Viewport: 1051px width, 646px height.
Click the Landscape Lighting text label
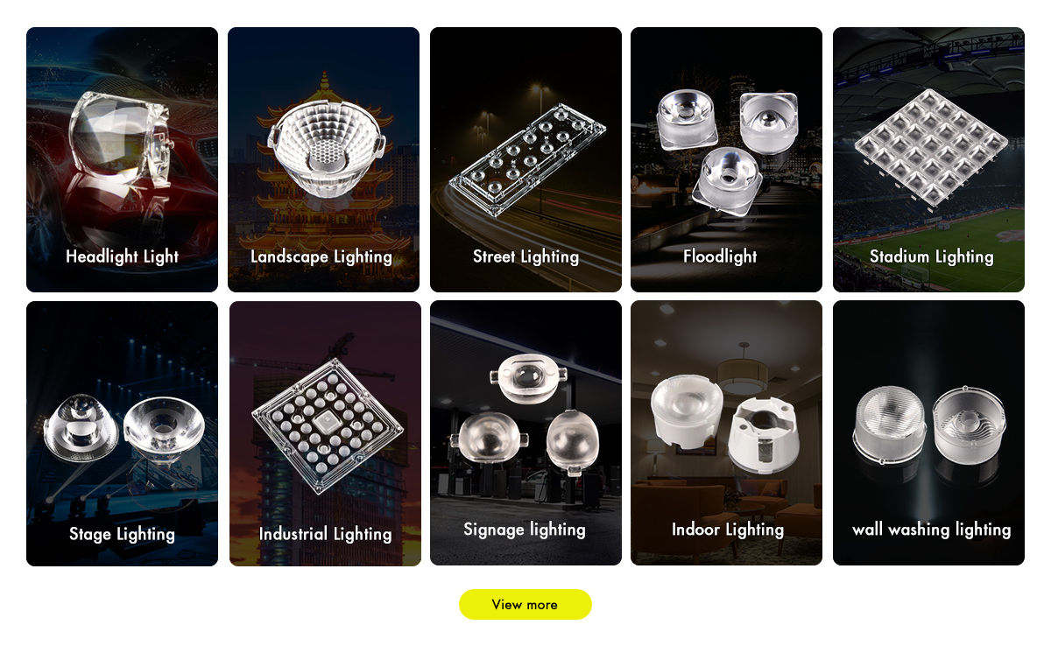(321, 256)
